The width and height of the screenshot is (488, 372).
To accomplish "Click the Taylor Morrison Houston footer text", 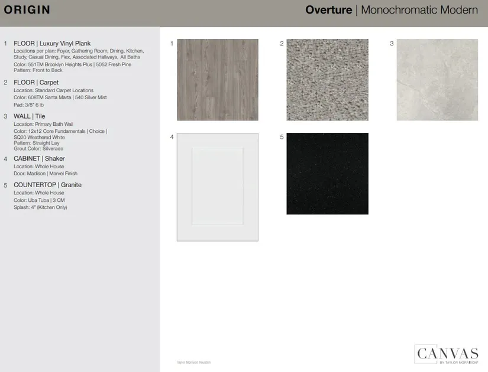I will 193,362.
